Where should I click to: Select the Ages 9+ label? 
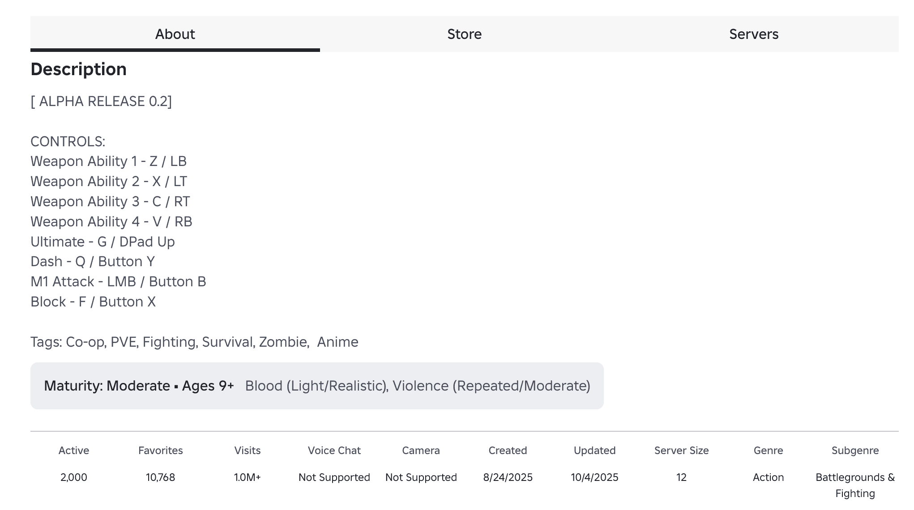209,386
